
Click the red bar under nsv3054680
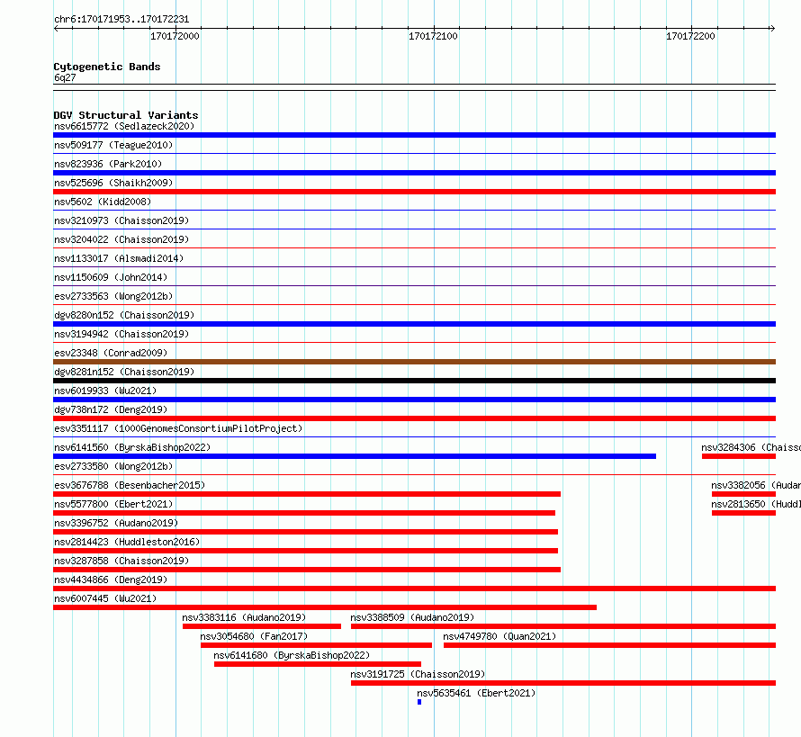tap(316, 645)
